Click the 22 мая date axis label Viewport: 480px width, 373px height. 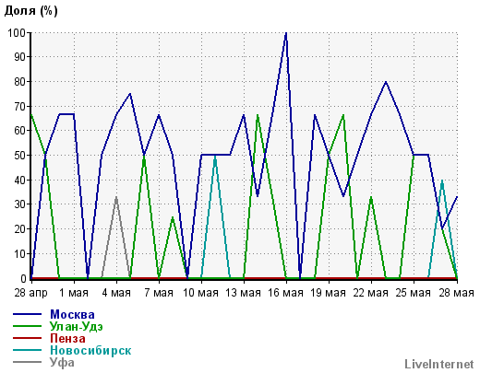[370, 293]
